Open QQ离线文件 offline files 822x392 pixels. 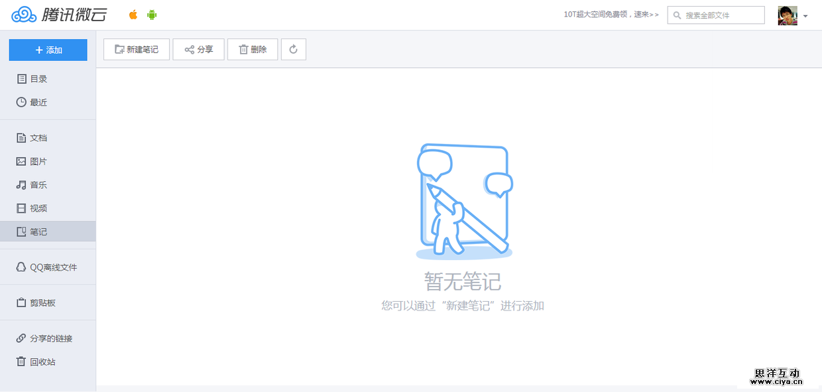pyautogui.click(x=53, y=267)
